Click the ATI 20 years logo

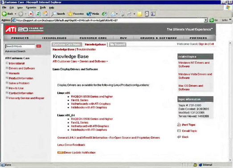coord(25,29)
